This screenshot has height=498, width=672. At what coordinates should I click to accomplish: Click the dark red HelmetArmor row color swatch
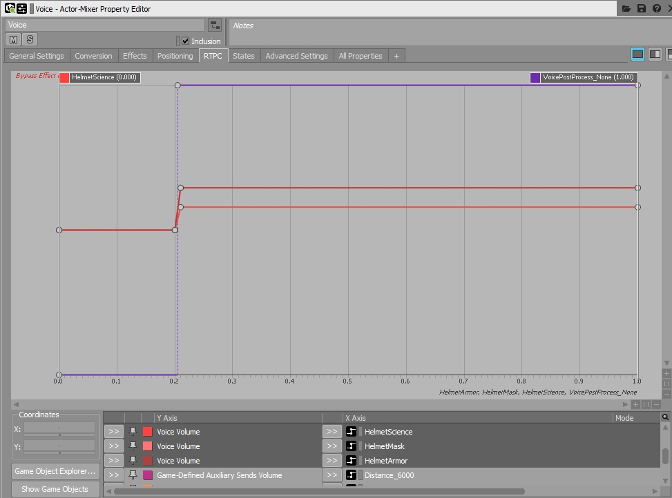[147, 461]
